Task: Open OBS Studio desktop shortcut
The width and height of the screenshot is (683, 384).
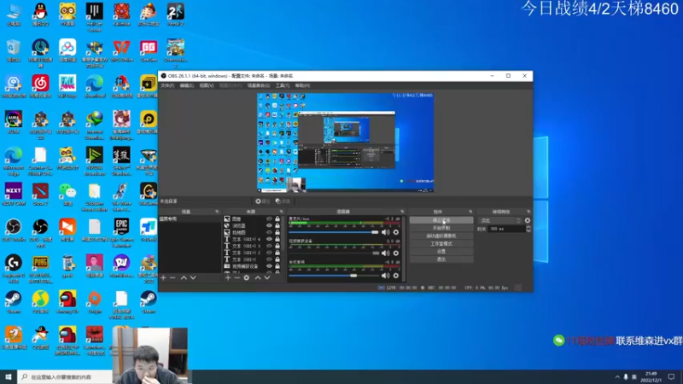Action: 14,230
